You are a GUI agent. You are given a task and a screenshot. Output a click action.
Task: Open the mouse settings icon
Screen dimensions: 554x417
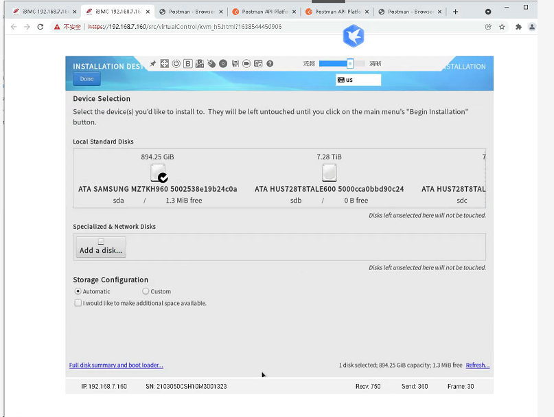(x=211, y=64)
